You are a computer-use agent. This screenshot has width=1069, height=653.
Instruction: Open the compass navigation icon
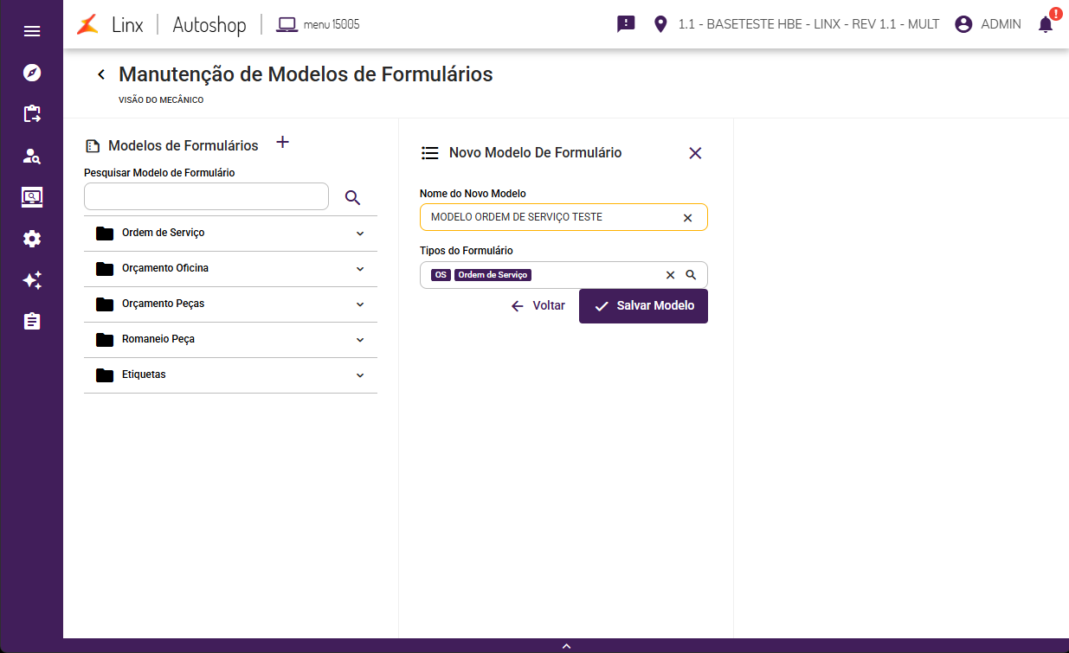point(32,73)
